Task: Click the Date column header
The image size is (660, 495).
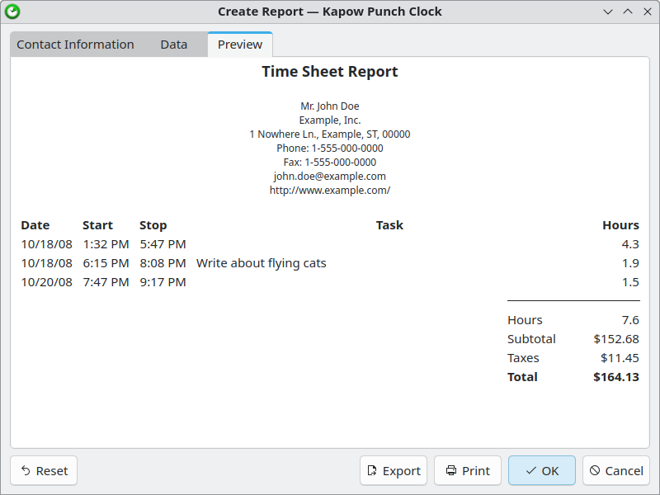Action: (x=35, y=225)
